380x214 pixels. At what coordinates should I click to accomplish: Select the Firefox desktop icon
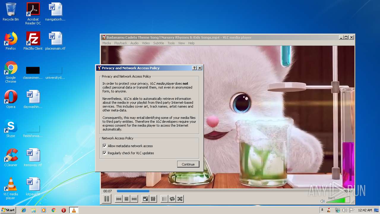click(x=11, y=41)
